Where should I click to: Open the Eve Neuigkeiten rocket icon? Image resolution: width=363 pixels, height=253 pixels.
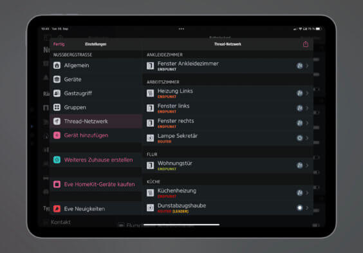tap(57, 209)
